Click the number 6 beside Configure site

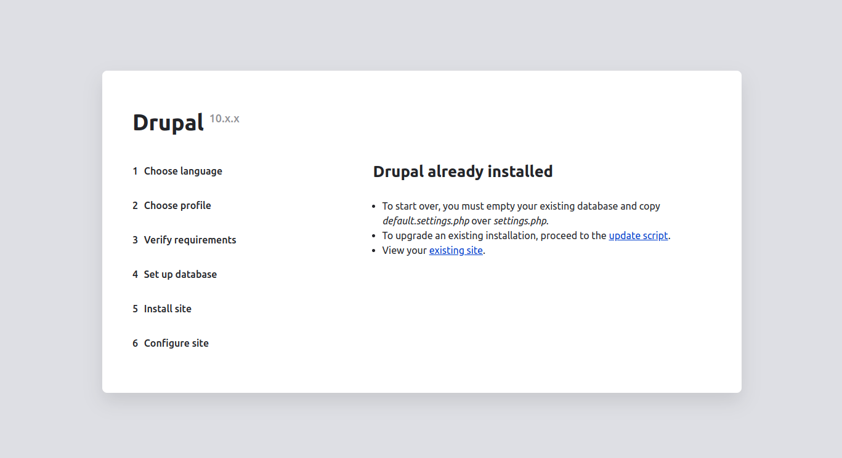coord(135,343)
